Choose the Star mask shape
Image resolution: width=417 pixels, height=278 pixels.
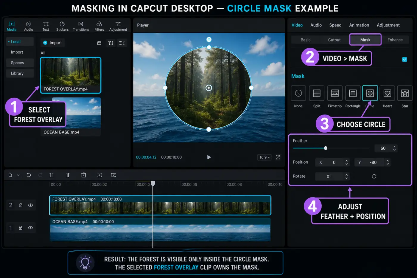click(x=405, y=93)
